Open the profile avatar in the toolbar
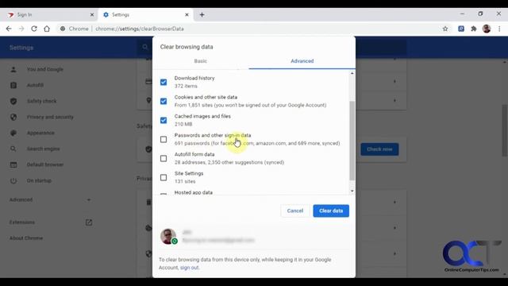This screenshot has width=508, height=286. 487,29
